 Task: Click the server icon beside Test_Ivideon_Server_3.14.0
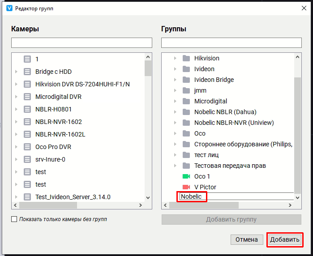(27, 197)
